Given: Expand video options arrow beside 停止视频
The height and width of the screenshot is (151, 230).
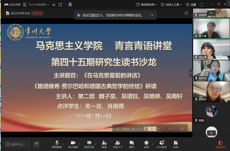Looking at the screenshot, I should (79, 144).
